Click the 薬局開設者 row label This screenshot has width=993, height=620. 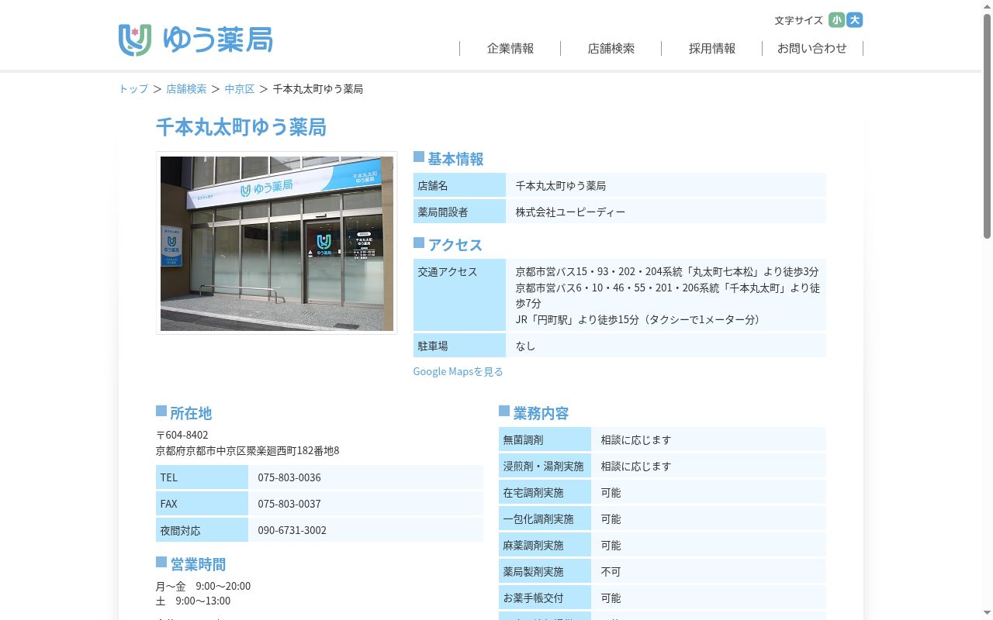pos(459,212)
